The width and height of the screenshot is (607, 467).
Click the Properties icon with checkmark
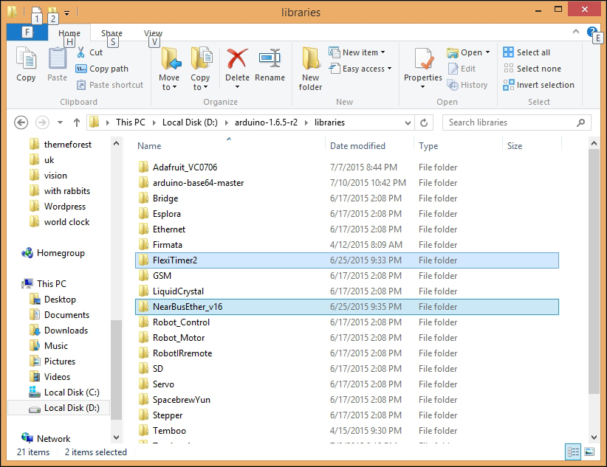coord(423,58)
